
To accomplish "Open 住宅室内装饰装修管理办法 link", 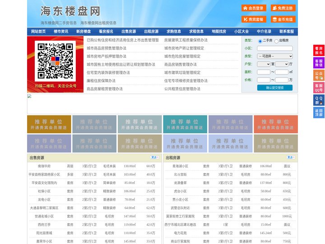I will coord(108,73).
